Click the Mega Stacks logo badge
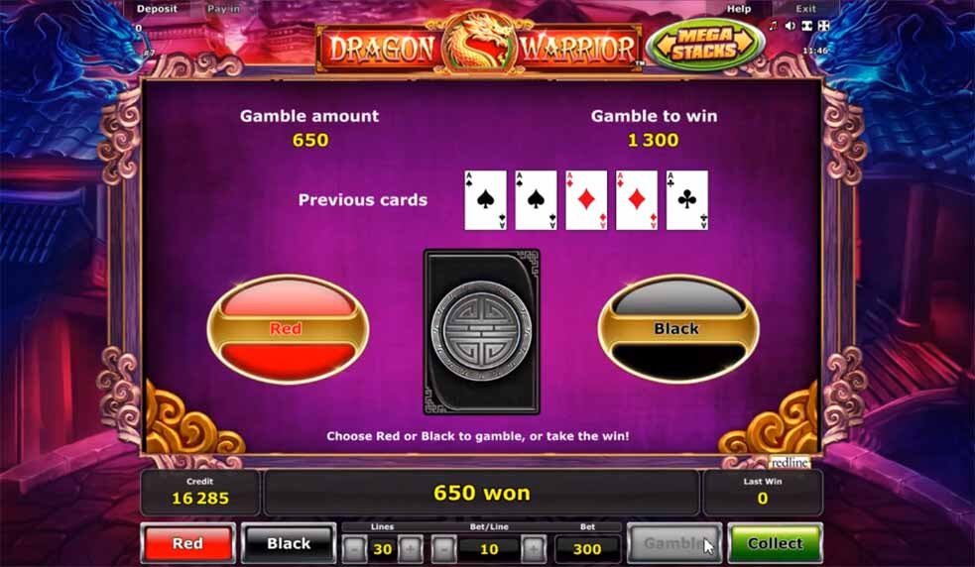The width and height of the screenshot is (975, 567). click(705, 44)
